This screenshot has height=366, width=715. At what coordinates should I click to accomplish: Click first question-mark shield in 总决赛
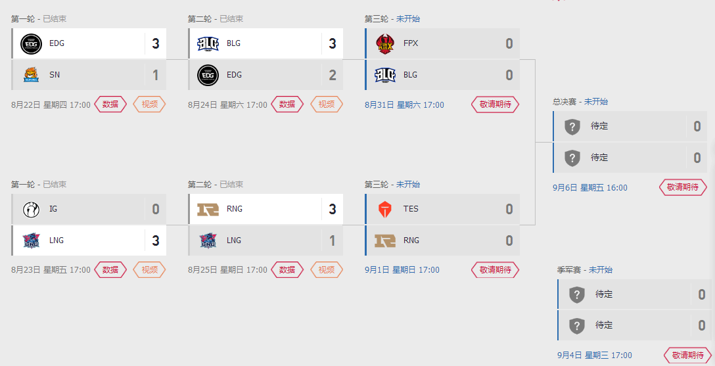click(572, 126)
